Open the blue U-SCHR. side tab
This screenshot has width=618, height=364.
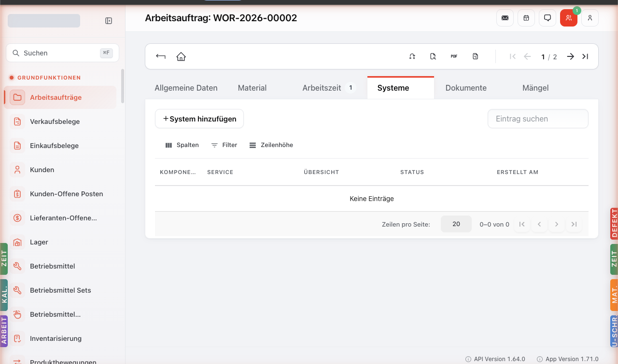pyautogui.click(x=614, y=331)
